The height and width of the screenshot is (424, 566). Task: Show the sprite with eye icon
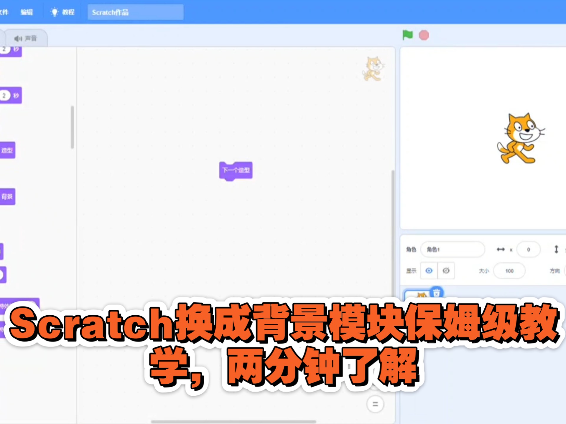point(429,271)
